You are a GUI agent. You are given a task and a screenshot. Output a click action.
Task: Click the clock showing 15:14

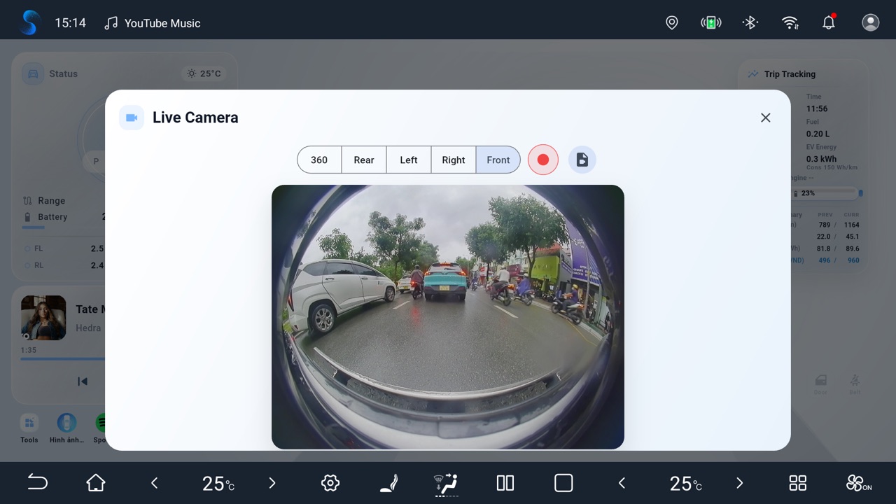[x=70, y=23]
